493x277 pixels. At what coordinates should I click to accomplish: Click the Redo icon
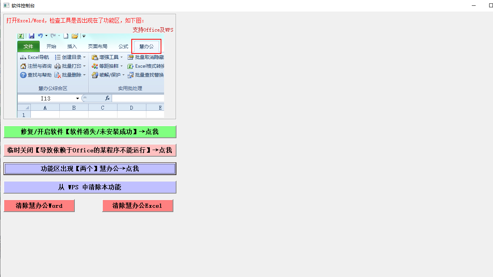(x=52, y=36)
